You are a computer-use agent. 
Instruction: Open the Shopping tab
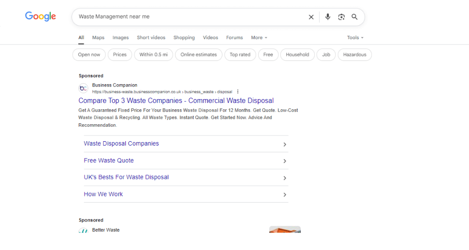pos(184,38)
